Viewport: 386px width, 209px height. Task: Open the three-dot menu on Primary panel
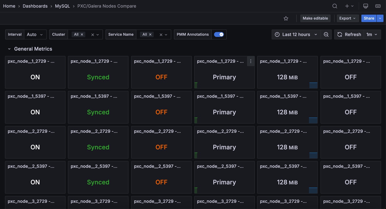point(251,61)
